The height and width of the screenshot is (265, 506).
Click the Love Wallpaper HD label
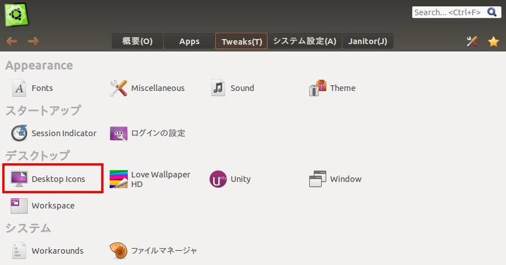point(161,179)
